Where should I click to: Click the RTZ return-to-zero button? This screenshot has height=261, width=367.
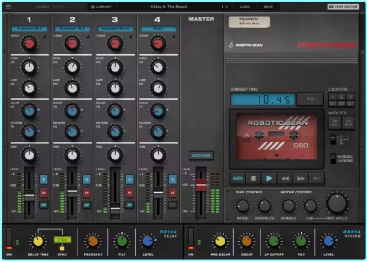tap(310, 99)
